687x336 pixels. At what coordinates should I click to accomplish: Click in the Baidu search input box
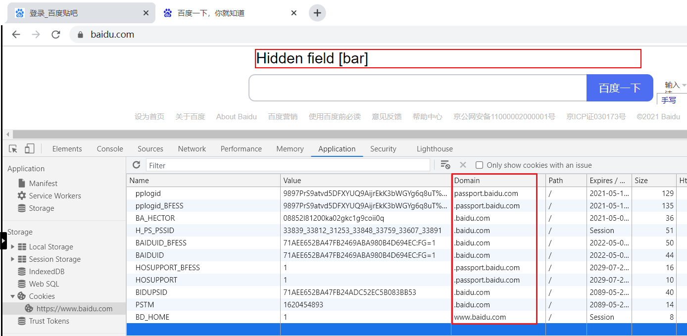click(x=418, y=88)
